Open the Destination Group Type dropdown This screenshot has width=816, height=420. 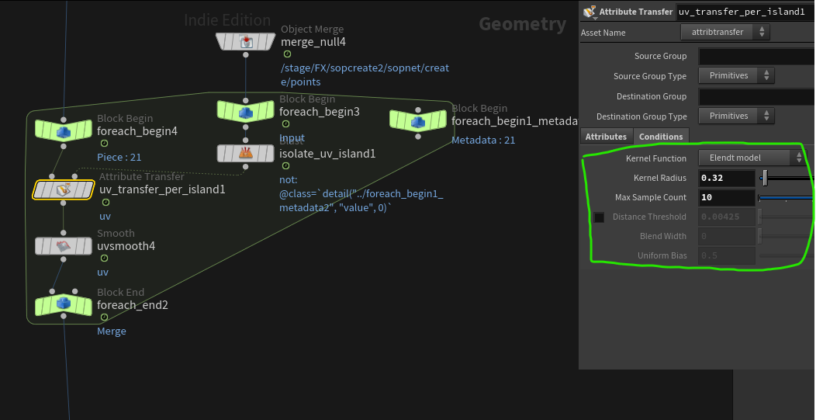point(736,116)
